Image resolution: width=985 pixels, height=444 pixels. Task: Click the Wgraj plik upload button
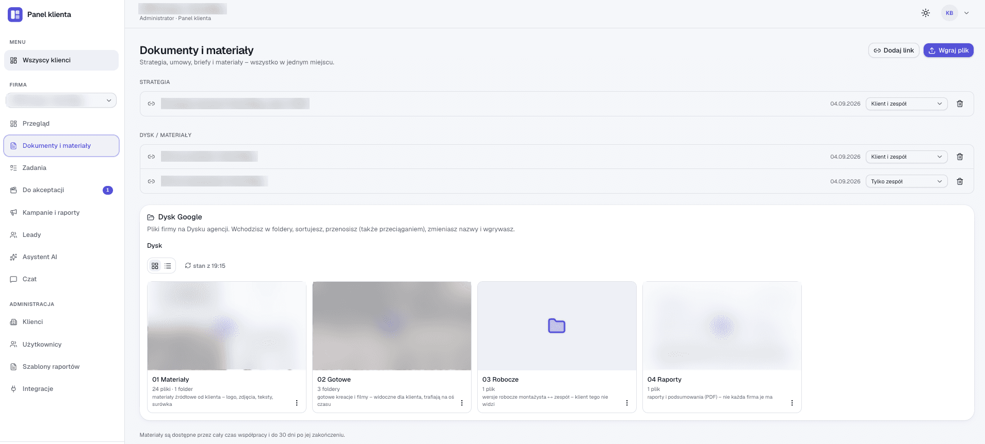coord(948,50)
